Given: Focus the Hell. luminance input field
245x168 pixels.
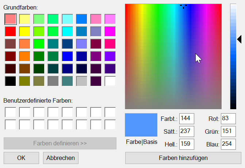Looking at the screenshot, I should (x=187, y=144).
